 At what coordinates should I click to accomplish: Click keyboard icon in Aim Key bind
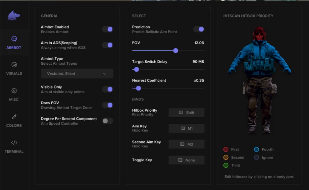pyautogui.click(x=183, y=128)
